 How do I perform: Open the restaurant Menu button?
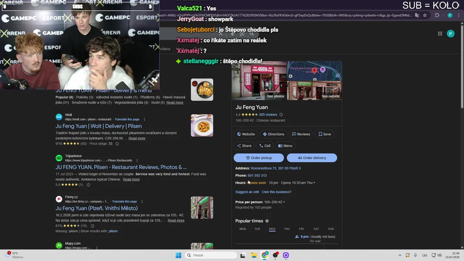coord(285,146)
